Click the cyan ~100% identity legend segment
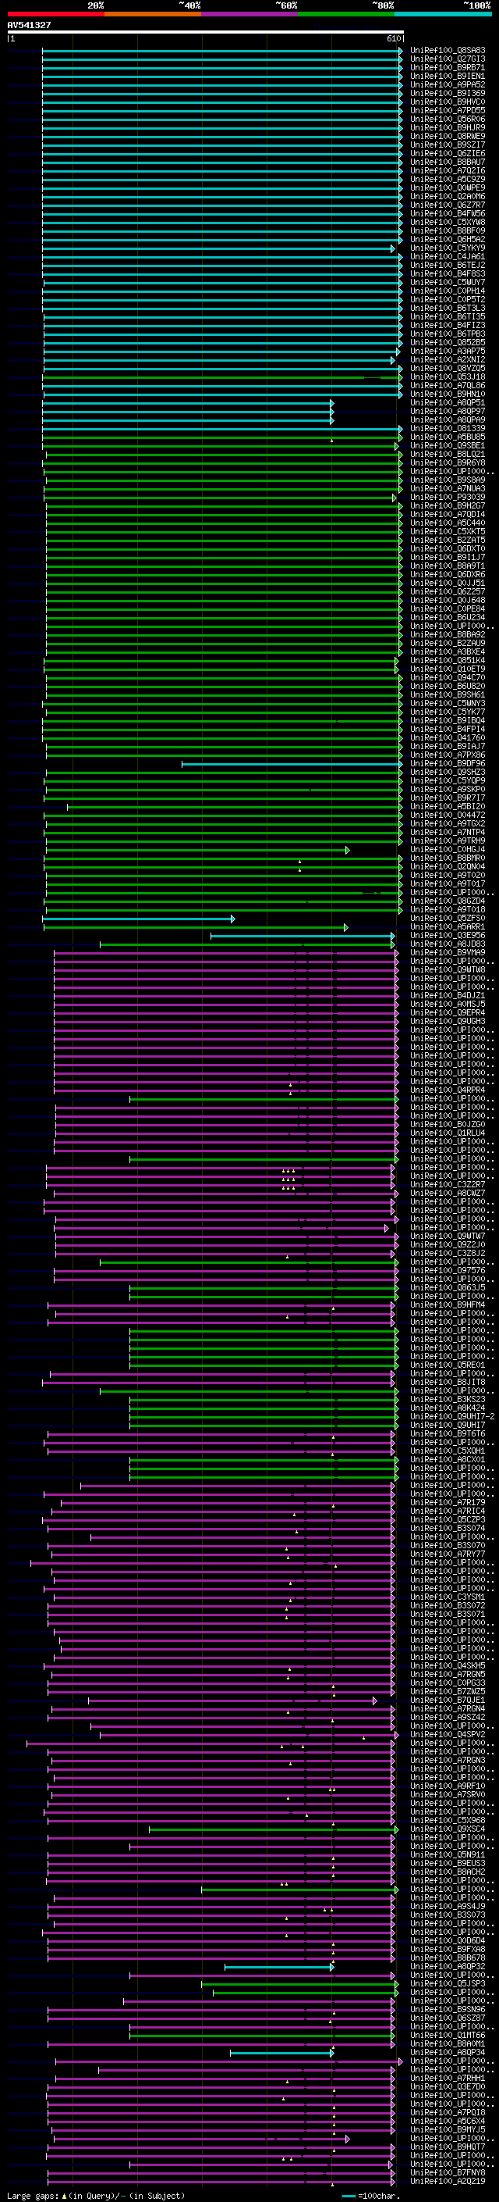Screen dimensions: 499x2202 (x=443, y=14)
